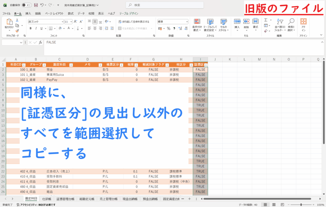Click the AutoSum sigma icon
Screen dimensions: 326x207
pos(266,20)
